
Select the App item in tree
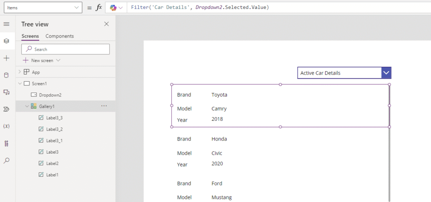click(x=36, y=72)
